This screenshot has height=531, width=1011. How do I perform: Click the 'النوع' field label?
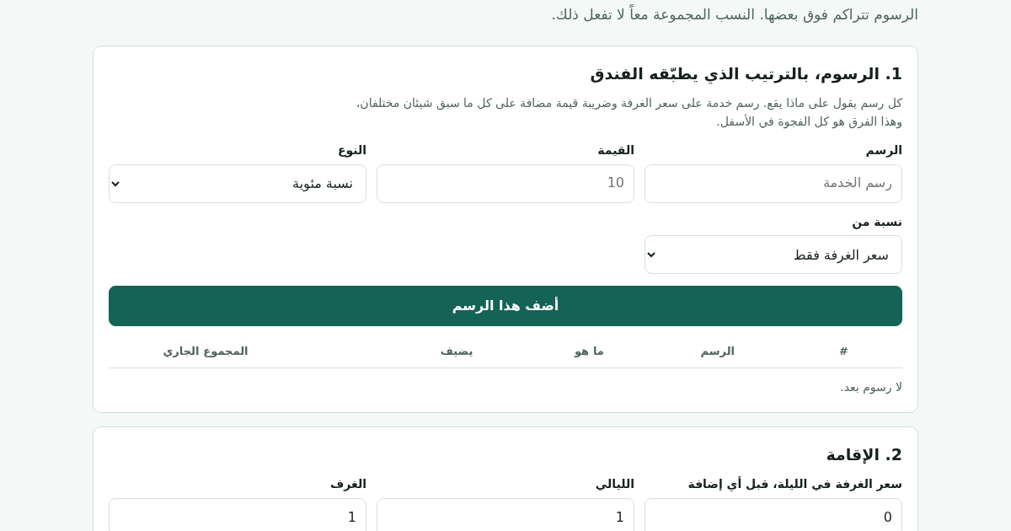click(352, 150)
